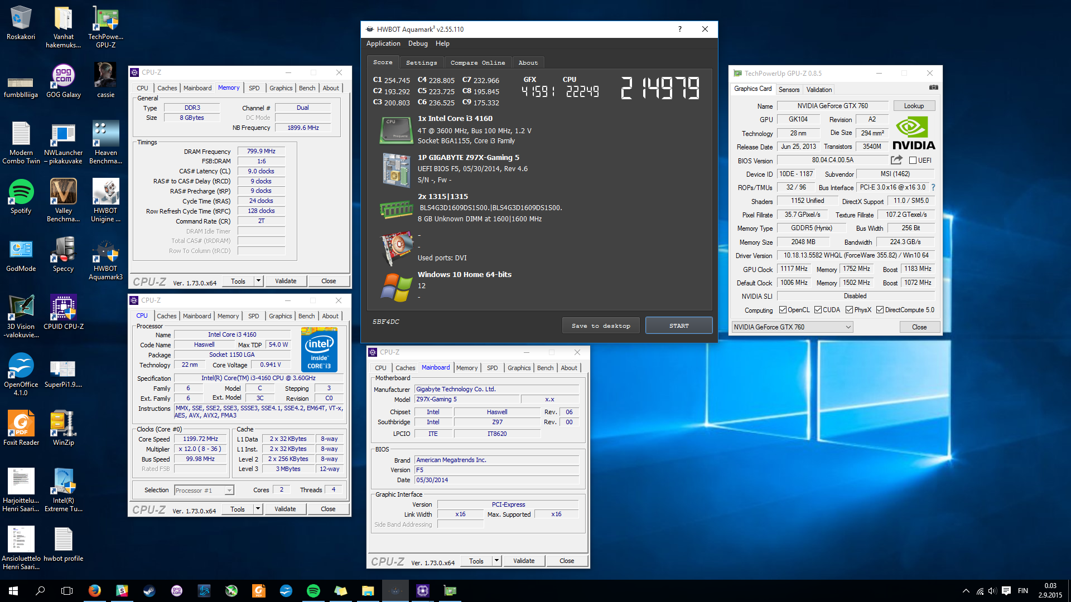Show hidden system tray icons chevron
This screenshot has width=1071, height=602.
966,591
